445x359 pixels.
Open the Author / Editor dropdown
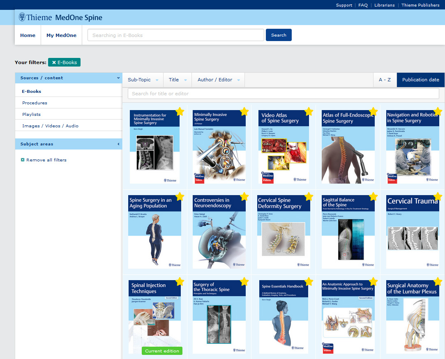pyautogui.click(x=218, y=80)
